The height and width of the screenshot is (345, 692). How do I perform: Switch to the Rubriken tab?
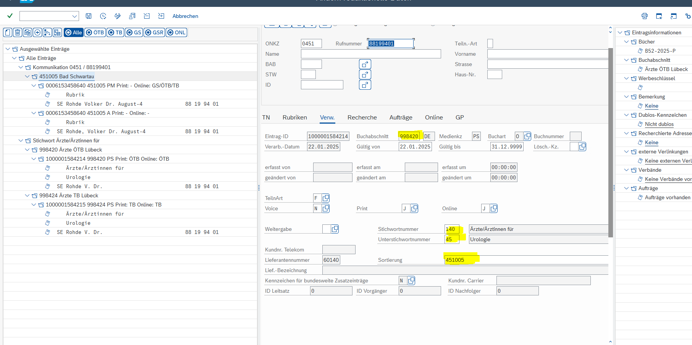(295, 118)
